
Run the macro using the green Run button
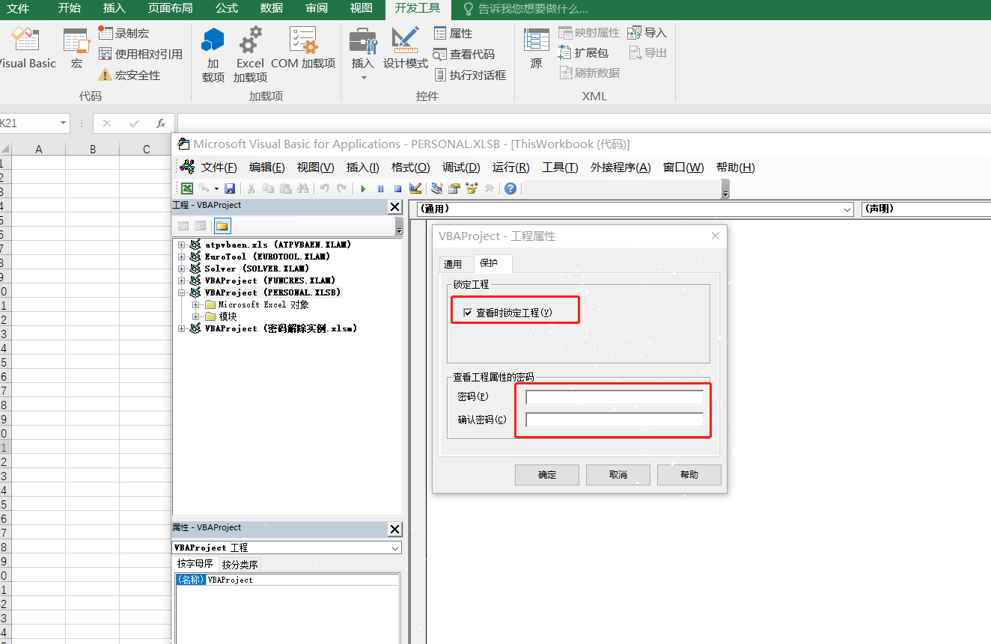tap(363, 188)
